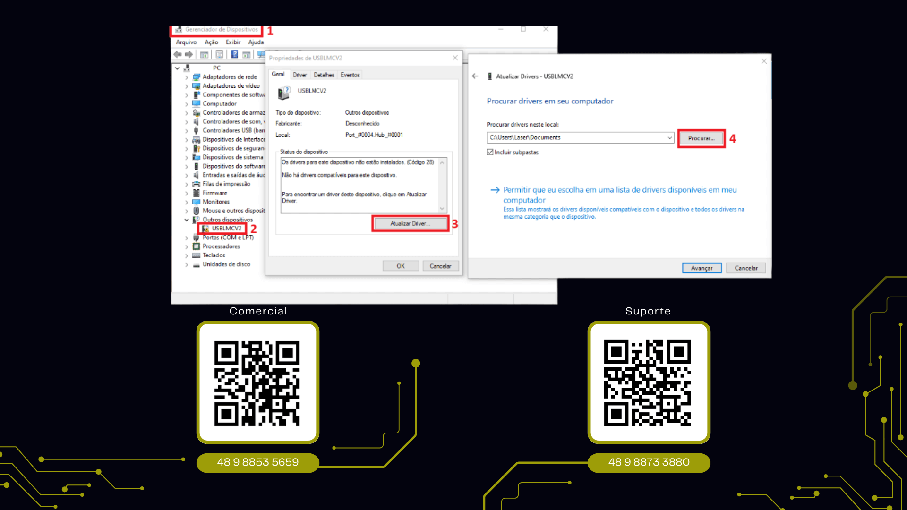
Task: Click the Dispositivos de segurança key icon
Action: [x=197, y=149]
